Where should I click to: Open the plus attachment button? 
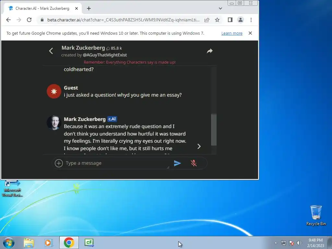[59, 163]
